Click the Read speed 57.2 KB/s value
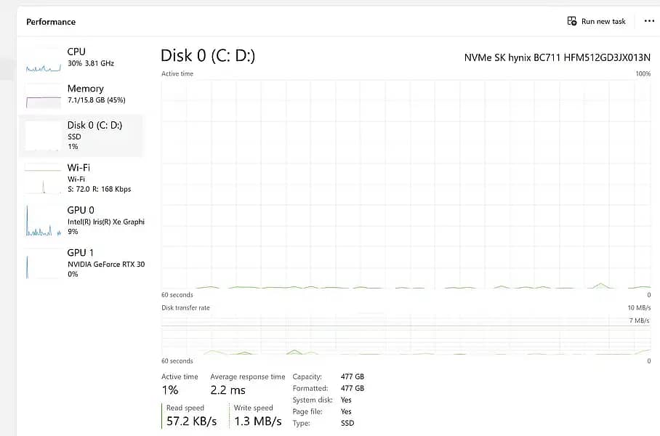660x436 pixels. 193,421
